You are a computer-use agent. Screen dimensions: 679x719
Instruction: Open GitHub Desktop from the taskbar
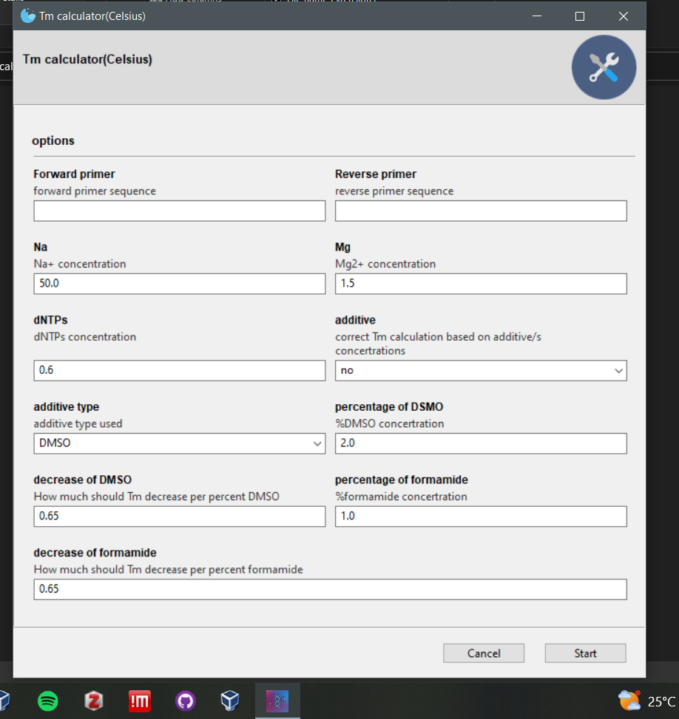(x=185, y=701)
